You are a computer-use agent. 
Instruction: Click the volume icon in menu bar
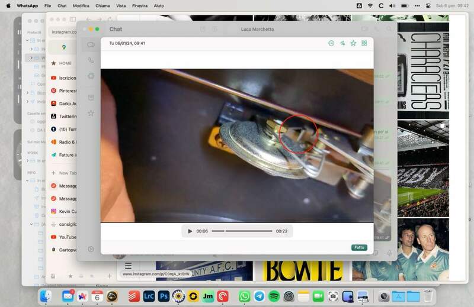click(x=392, y=6)
